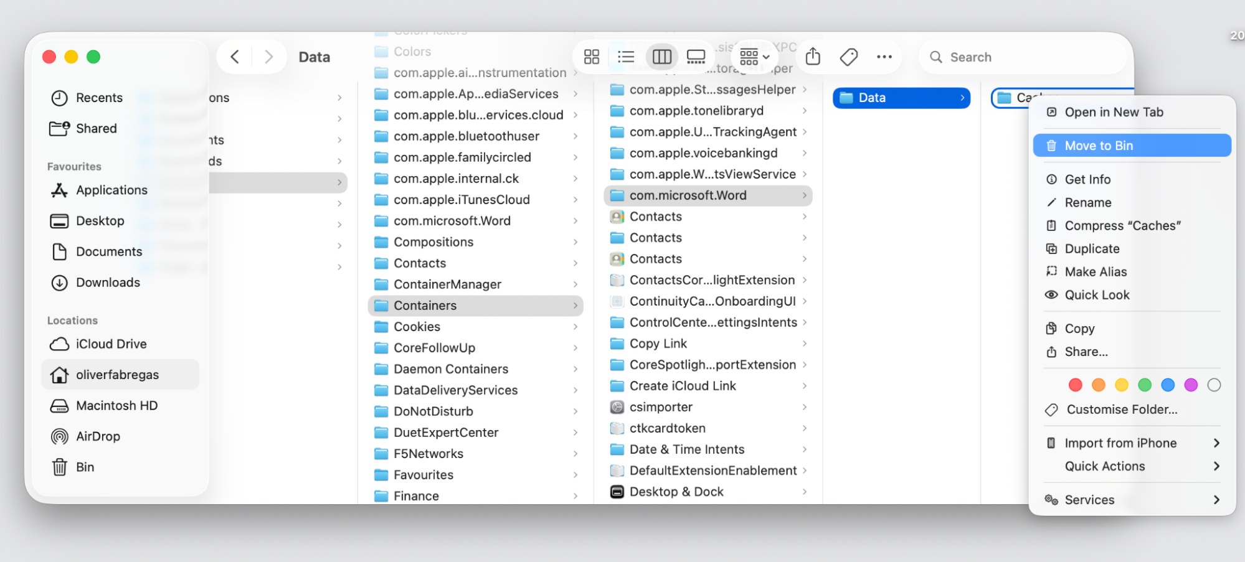Switch to list view
This screenshot has height=562, width=1245.
click(626, 57)
